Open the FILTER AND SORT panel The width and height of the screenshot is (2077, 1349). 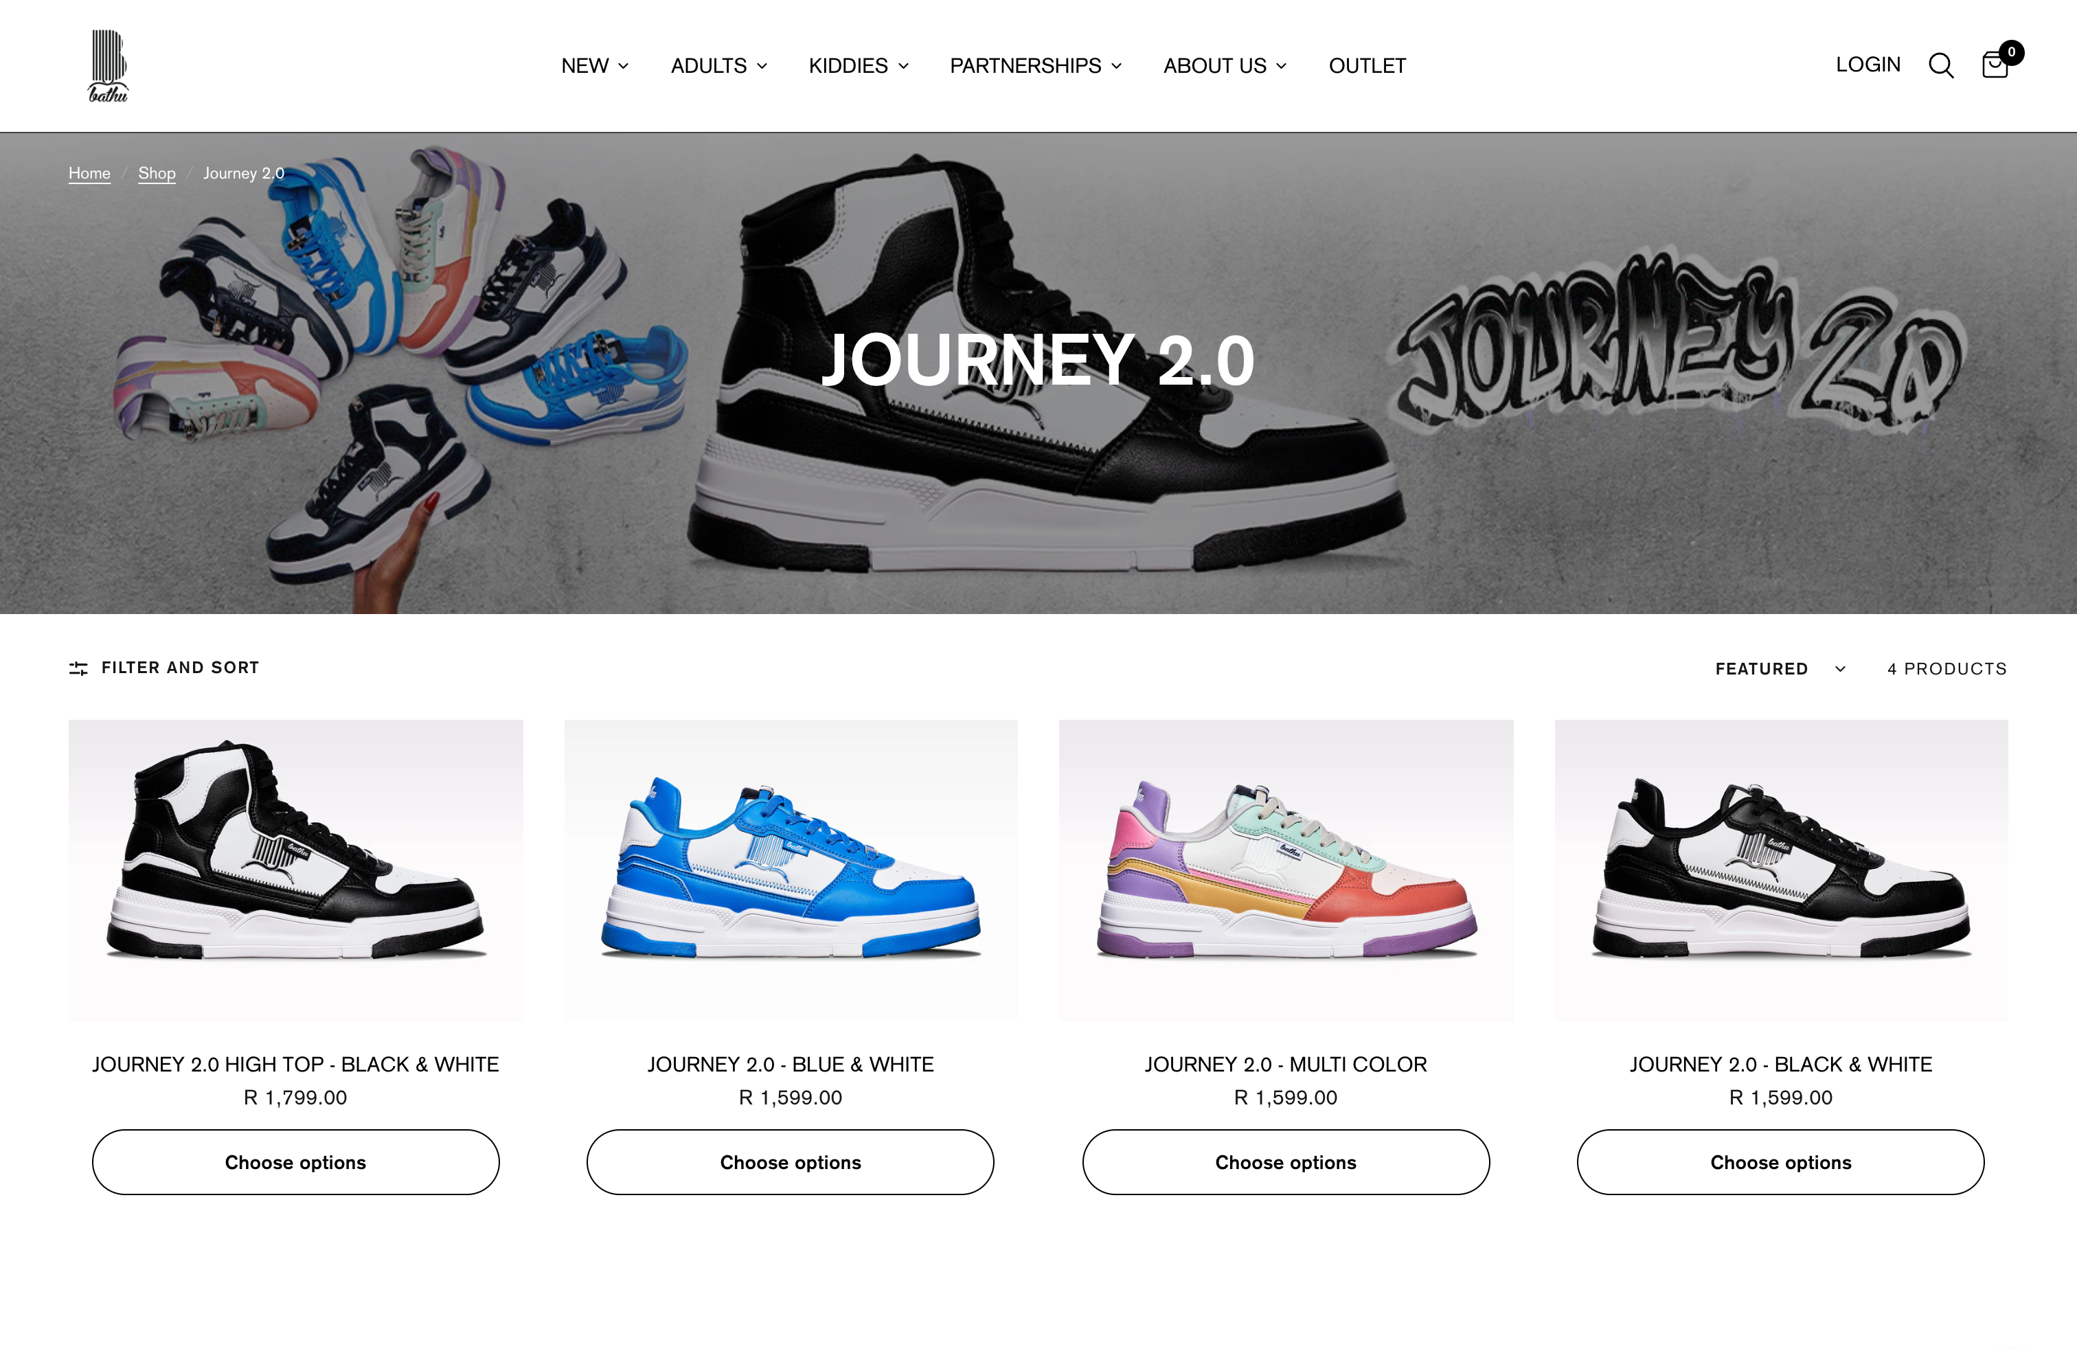(x=164, y=668)
